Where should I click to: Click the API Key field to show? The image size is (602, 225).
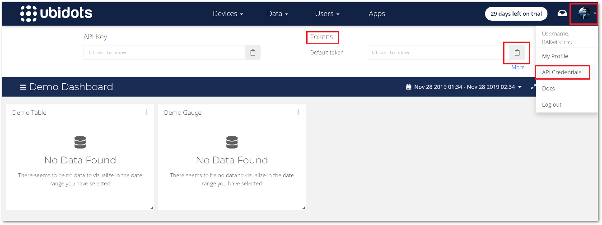pos(164,53)
